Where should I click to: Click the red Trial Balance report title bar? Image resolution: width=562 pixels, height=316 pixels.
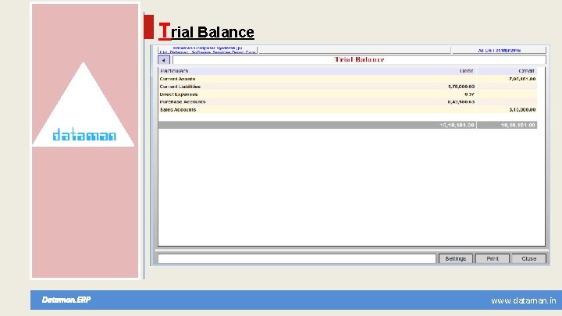[359, 60]
